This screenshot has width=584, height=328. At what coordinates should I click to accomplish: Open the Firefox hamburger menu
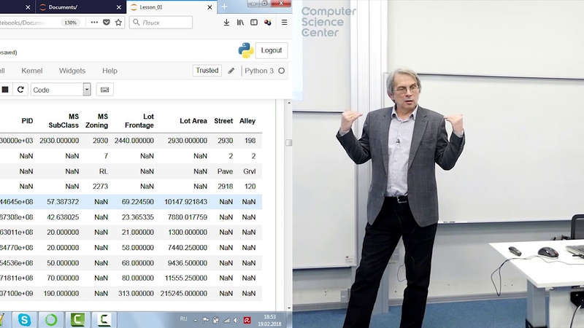click(284, 23)
